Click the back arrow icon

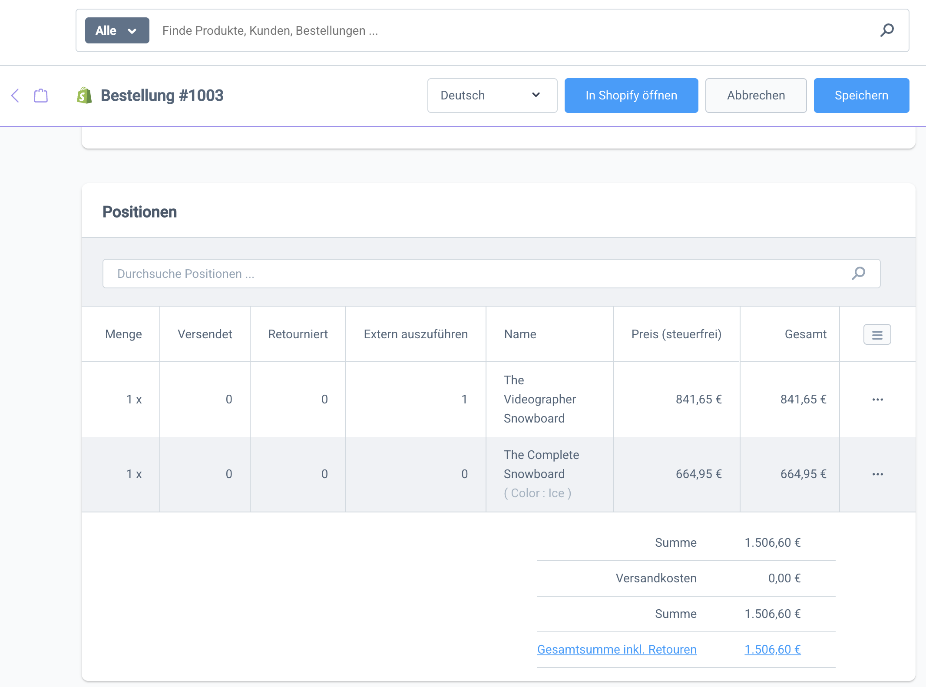coord(15,96)
